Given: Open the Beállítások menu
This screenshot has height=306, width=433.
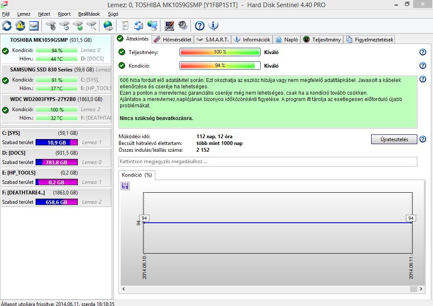Looking at the screenshot, I should [x=89, y=14].
